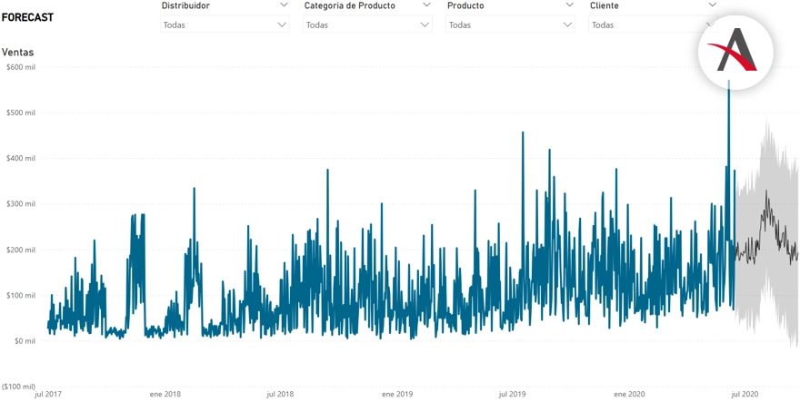Screen dimensions: 800x402
Task: Select the 'jul 2020' x-axis label
Action: coord(744,395)
